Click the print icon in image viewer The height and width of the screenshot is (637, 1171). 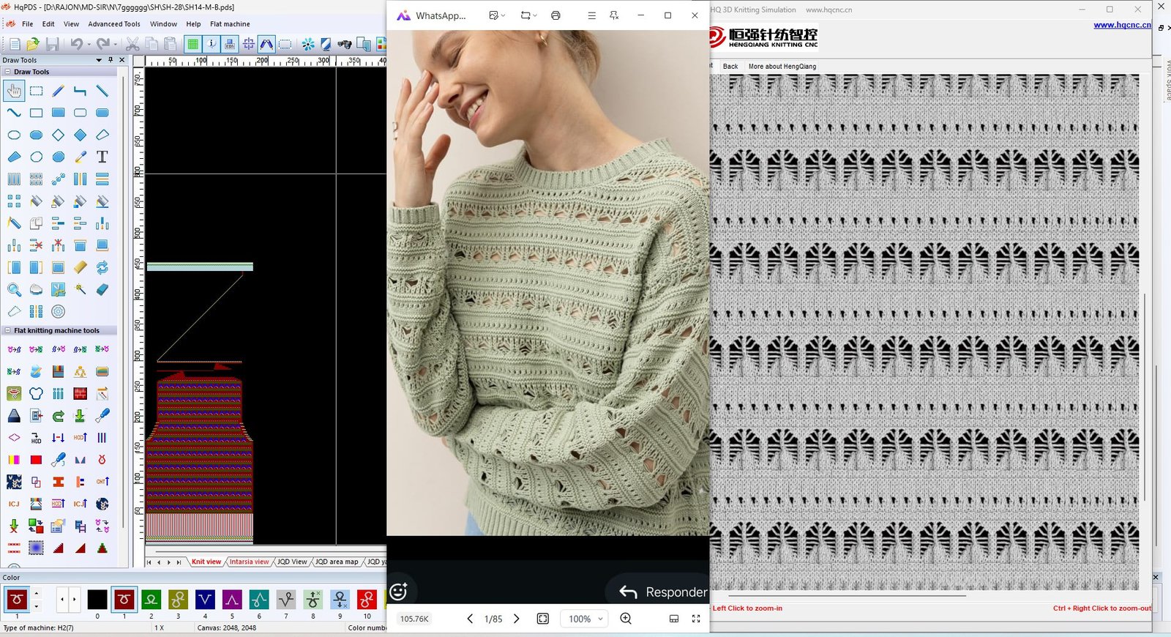[x=555, y=15]
